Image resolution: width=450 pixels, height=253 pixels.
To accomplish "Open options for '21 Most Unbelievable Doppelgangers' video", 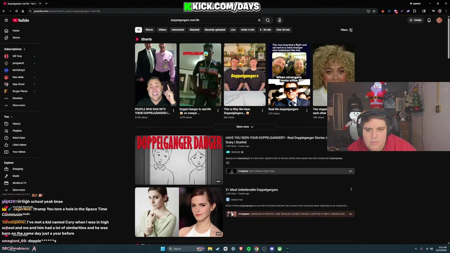I will tap(351, 189).
